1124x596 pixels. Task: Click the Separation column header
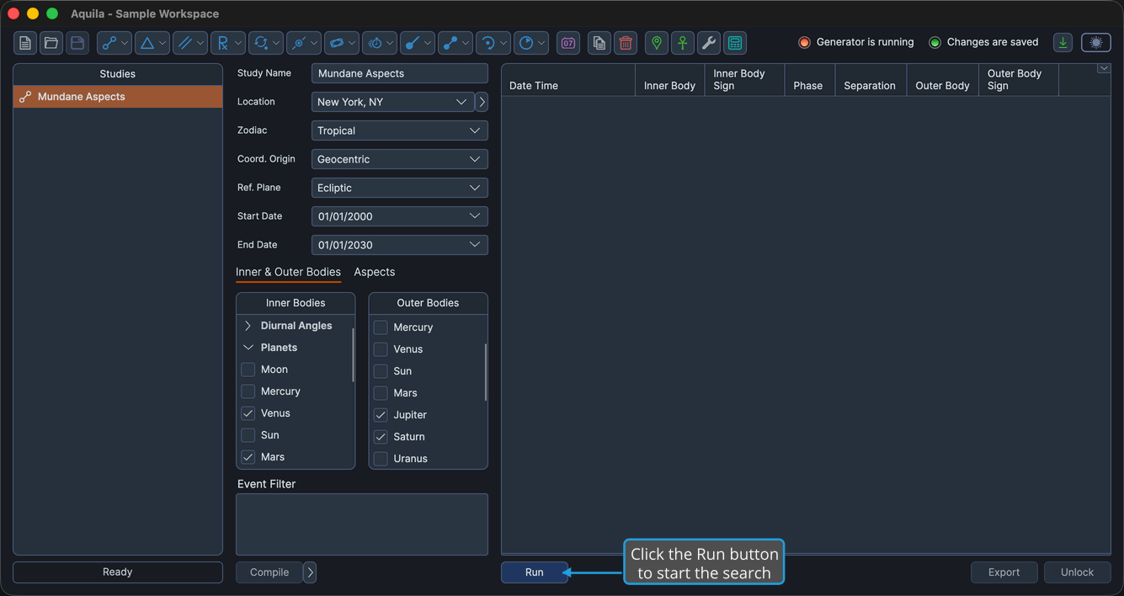870,80
